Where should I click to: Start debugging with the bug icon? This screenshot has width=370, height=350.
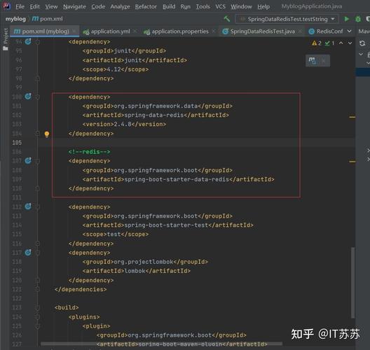click(x=358, y=19)
